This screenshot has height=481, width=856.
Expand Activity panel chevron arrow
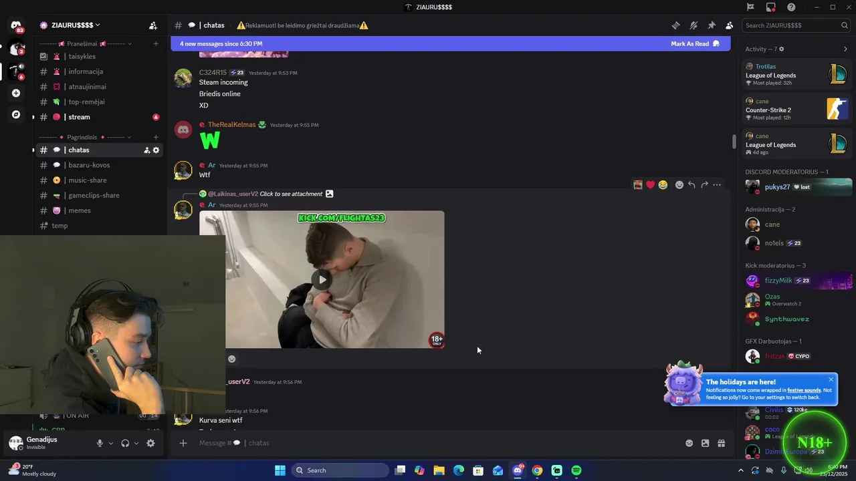coord(845,49)
